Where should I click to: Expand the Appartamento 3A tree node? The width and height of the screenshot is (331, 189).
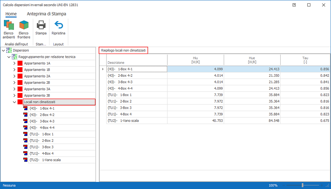point(14,89)
